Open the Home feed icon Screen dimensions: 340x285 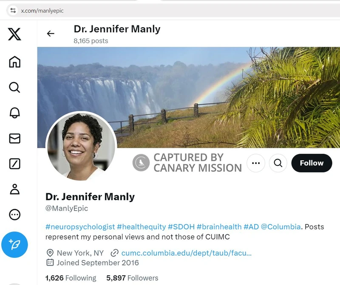tap(14, 62)
